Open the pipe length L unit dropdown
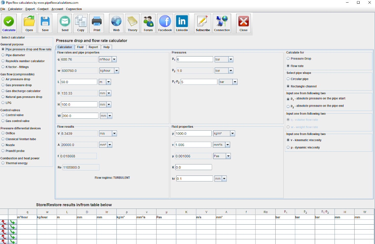 (x=108, y=82)
